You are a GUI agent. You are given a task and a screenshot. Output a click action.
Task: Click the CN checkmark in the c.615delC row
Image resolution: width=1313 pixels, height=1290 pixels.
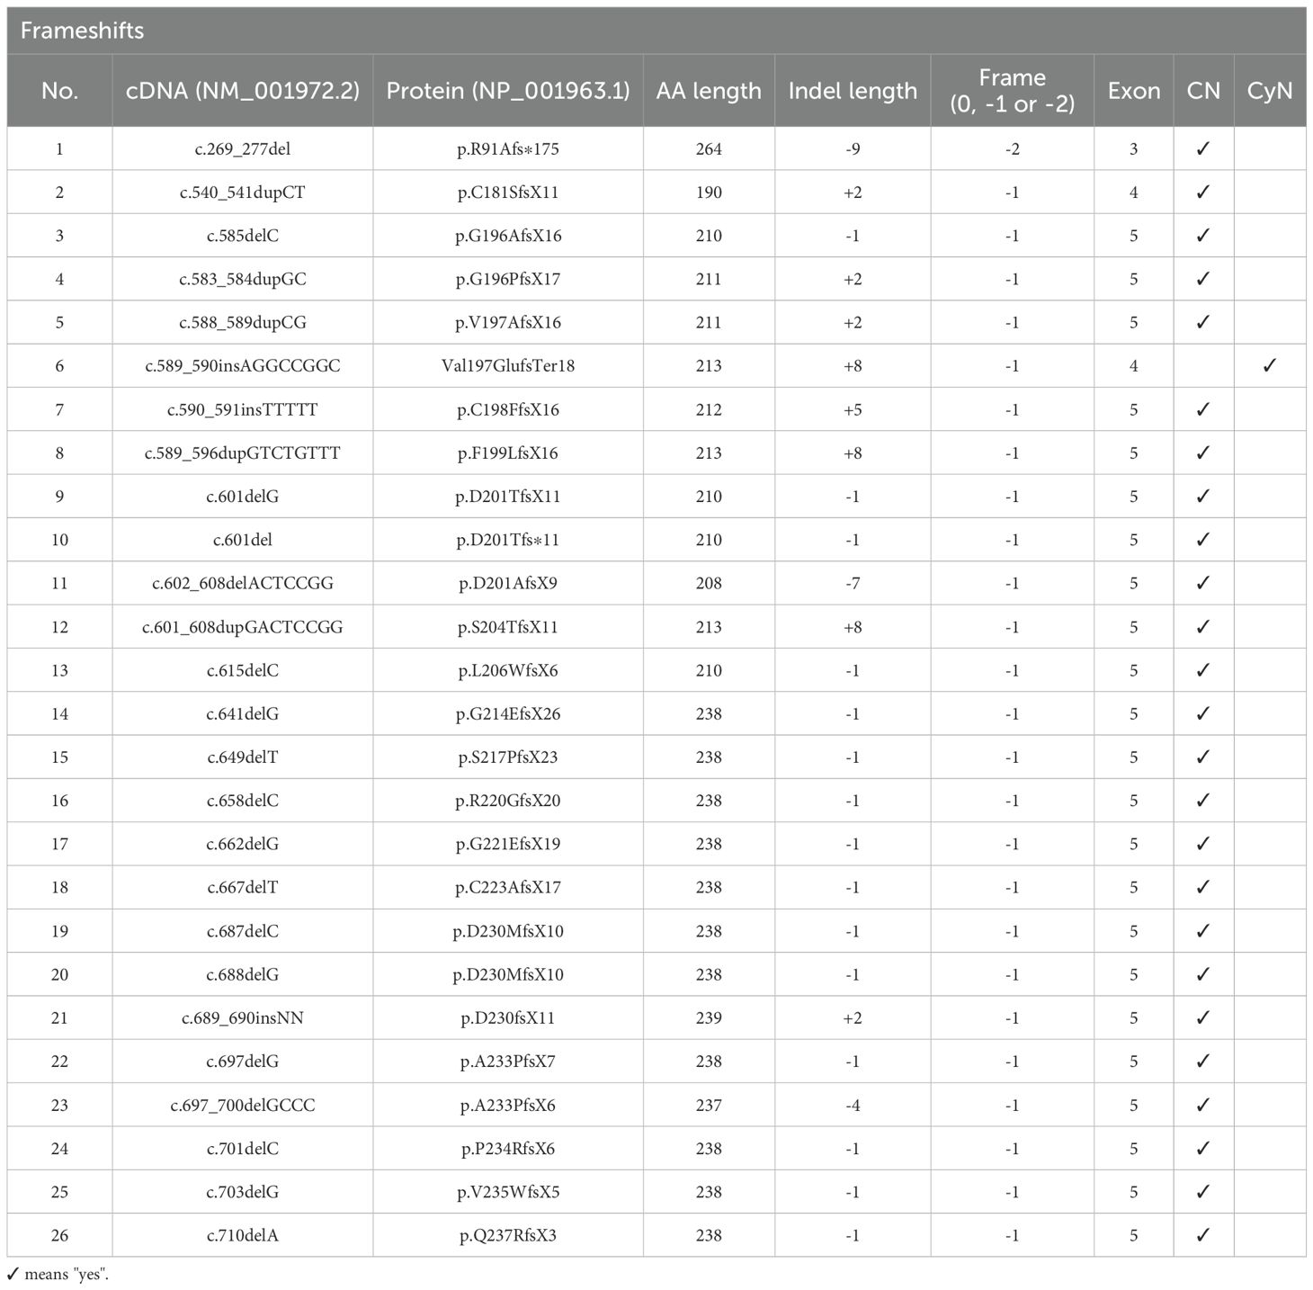[1203, 670]
